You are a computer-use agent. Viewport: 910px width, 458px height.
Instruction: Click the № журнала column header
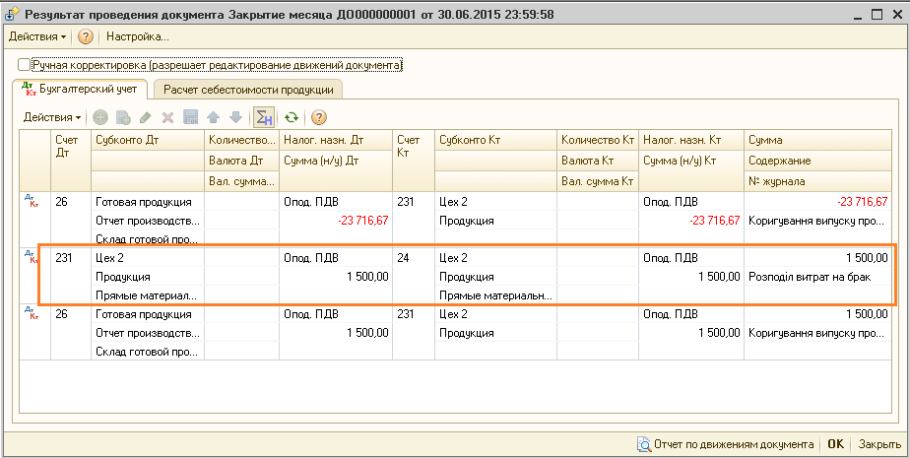click(817, 181)
